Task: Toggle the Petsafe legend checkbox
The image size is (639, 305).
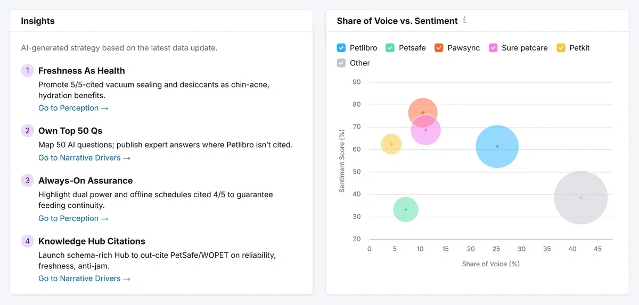Action: pyautogui.click(x=390, y=48)
